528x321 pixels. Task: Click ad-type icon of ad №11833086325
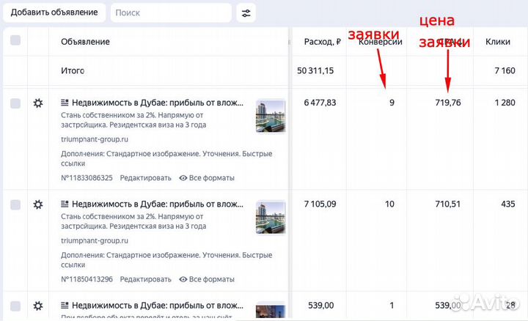pyautogui.click(x=65, y=103)
